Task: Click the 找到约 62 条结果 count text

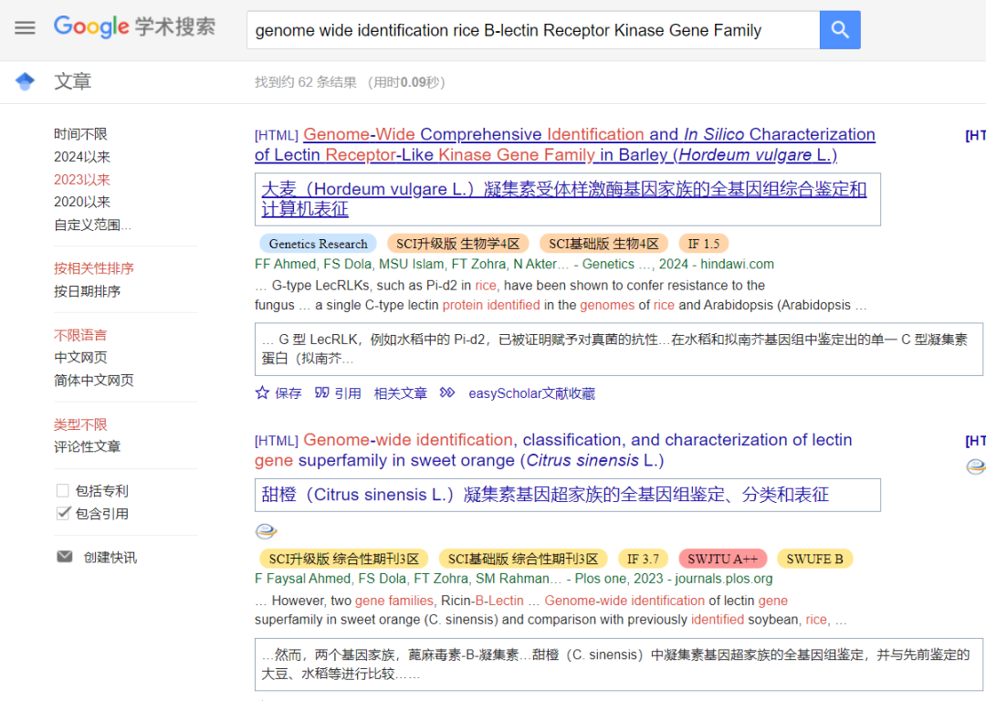Action: click(306, 82)
